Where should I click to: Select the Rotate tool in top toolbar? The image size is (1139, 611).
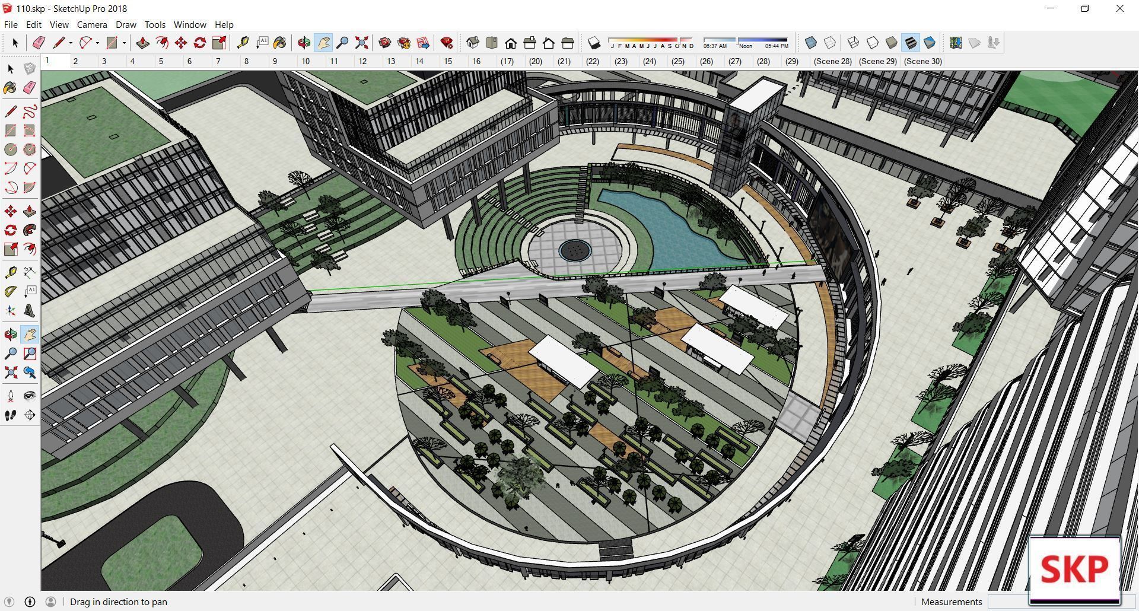click(200, 43)
